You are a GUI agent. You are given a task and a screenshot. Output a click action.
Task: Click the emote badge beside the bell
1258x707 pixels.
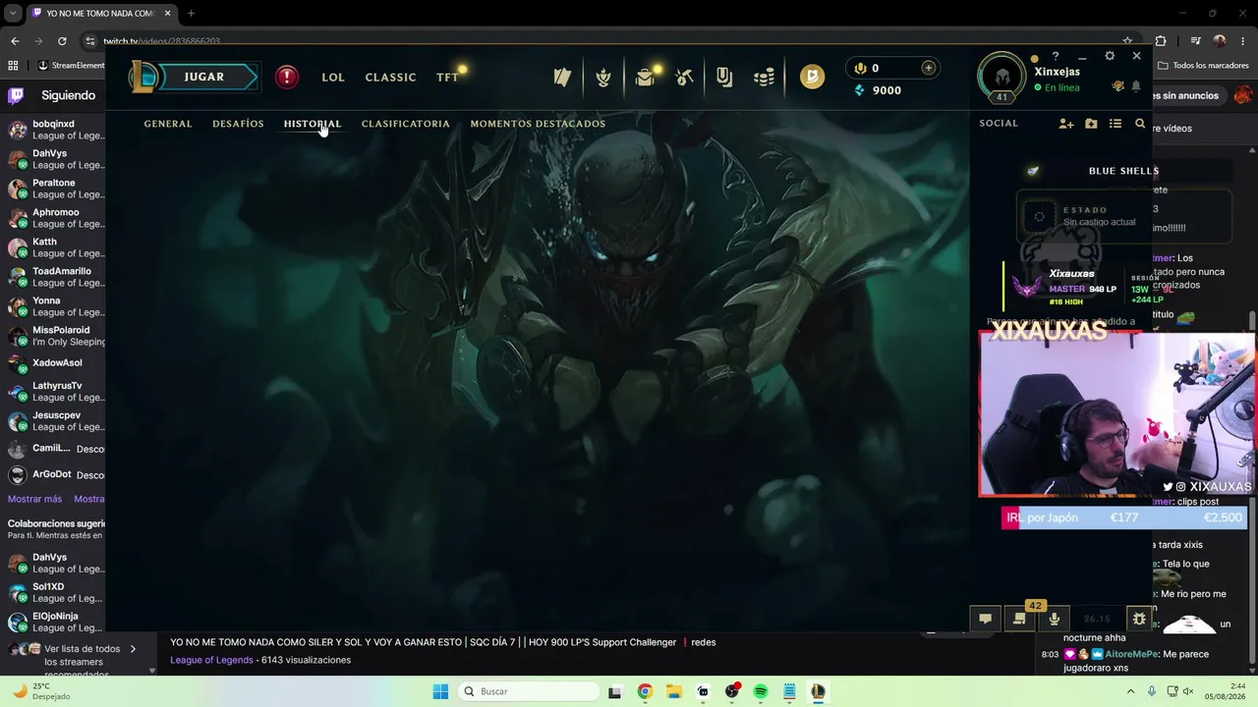click(1117, 86)
